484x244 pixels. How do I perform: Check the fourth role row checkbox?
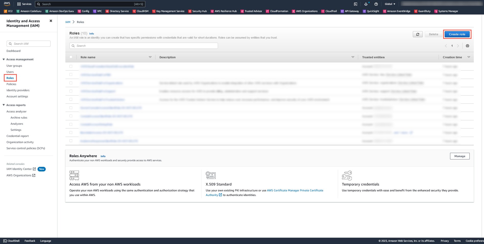[x=71, y=91]
